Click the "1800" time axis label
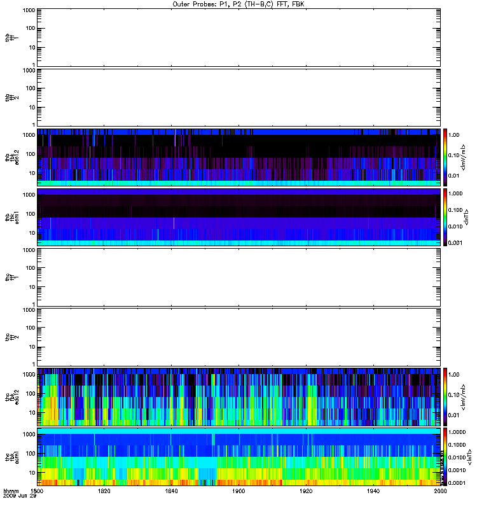 point(37,491)
